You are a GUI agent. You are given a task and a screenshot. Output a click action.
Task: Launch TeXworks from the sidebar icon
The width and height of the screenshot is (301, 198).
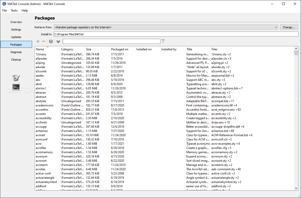[x=16, y=77]
